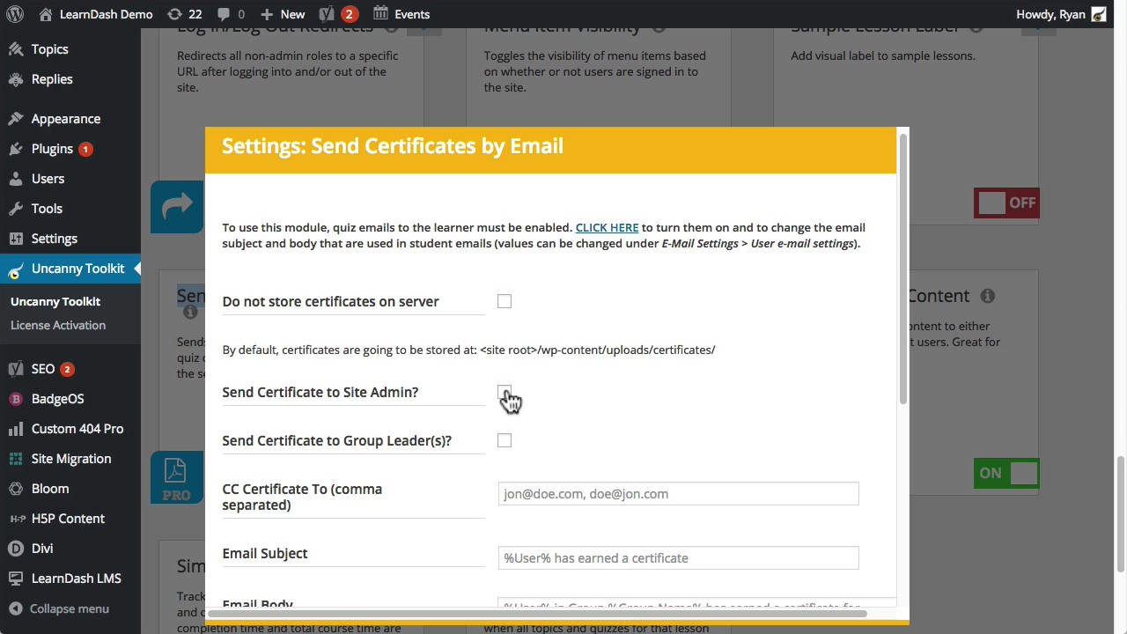Open Events in the admin bar

(x=401, y=14)
